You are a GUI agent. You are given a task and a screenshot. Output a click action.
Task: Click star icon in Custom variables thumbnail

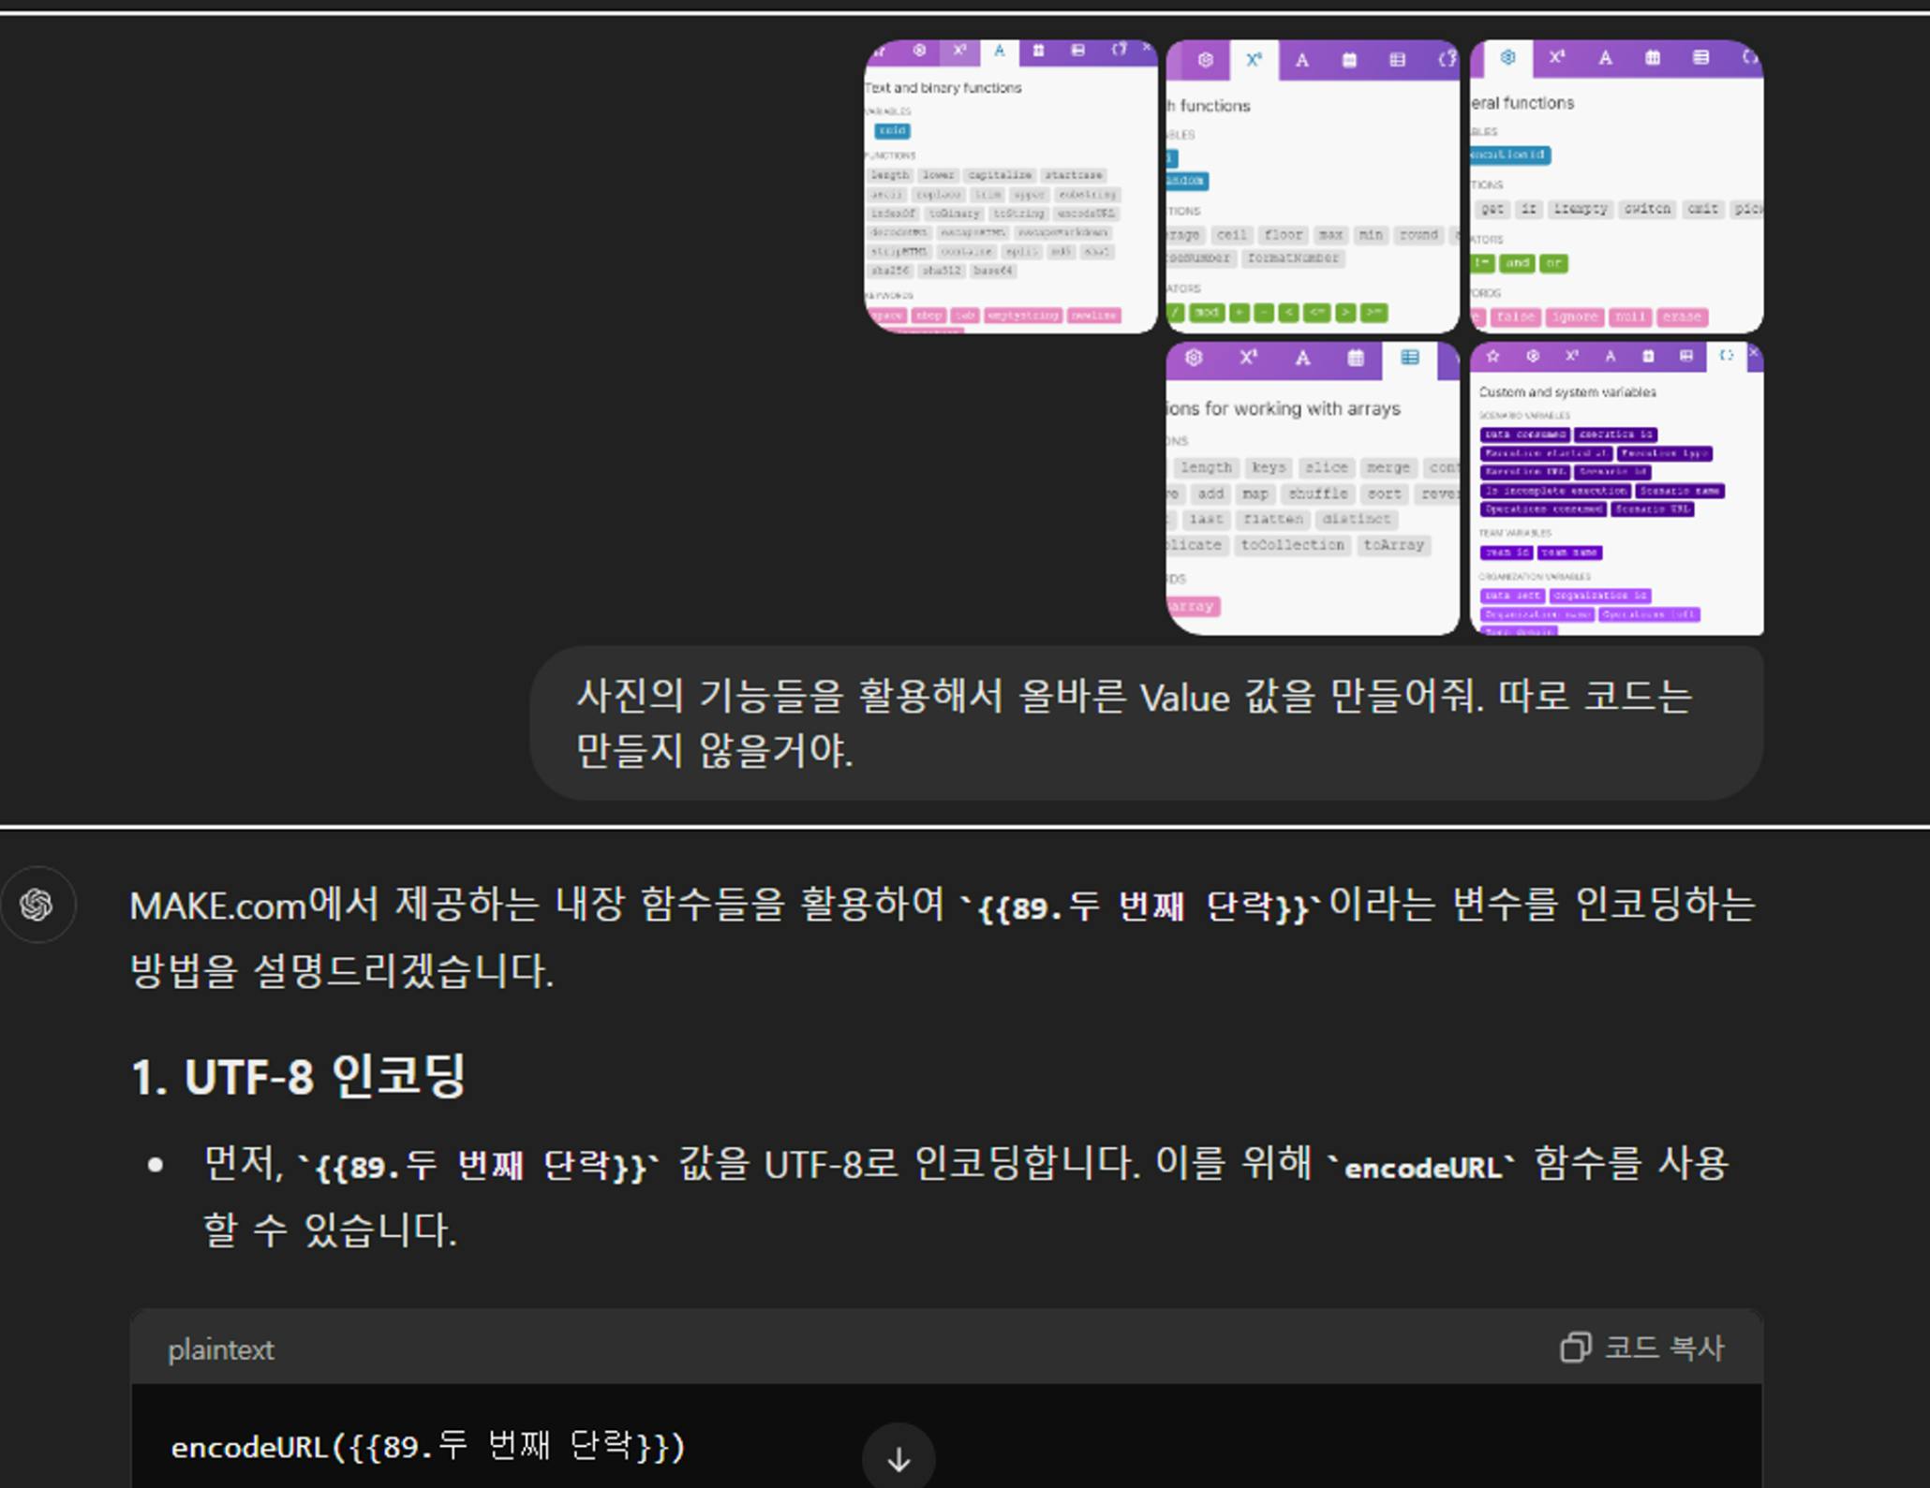click(x=1492, y=356)
